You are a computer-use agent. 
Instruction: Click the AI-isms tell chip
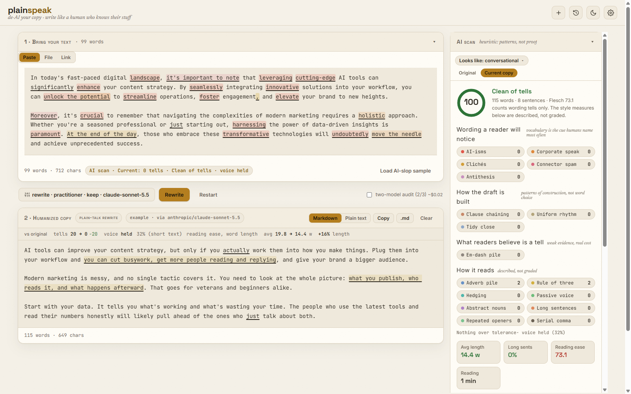click(x=491, y=152)
